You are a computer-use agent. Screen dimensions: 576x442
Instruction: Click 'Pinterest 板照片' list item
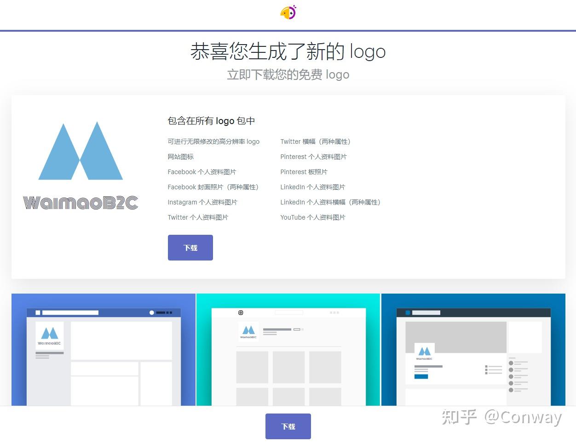(x=304, y=172)
